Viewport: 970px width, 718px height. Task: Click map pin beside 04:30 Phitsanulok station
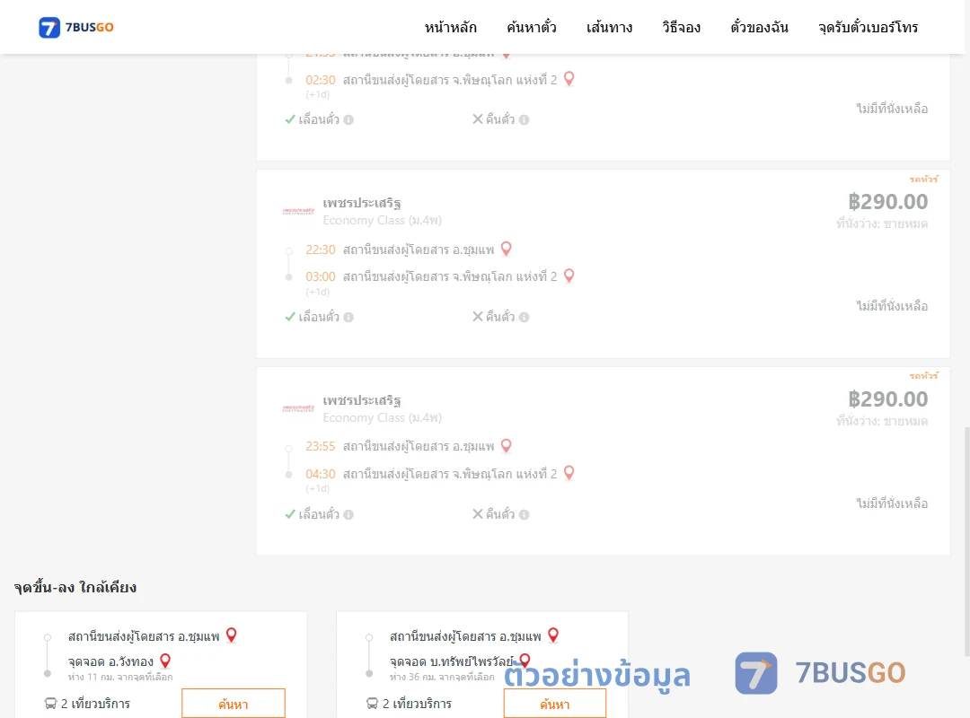tap(569, 473)
